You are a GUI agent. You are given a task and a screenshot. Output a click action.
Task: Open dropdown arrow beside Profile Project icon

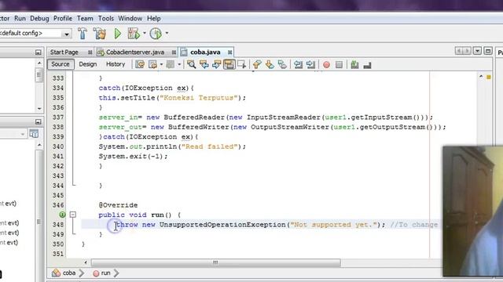coord(167,33)
